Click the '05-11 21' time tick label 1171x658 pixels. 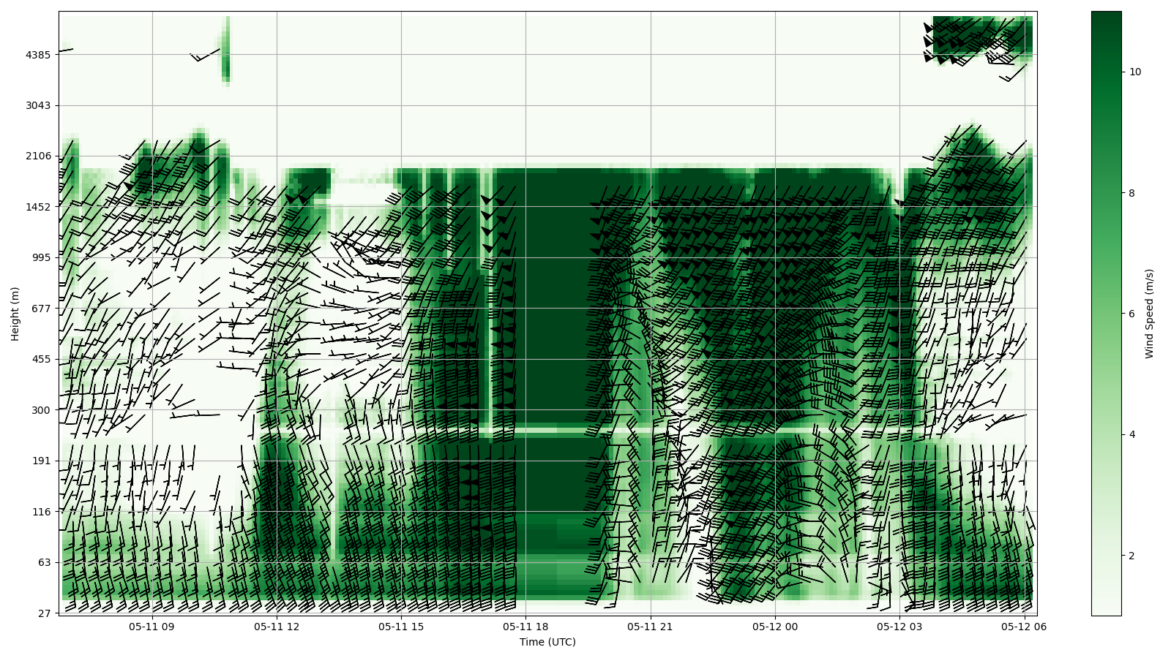pyautogui.click(x=650, y=627)
